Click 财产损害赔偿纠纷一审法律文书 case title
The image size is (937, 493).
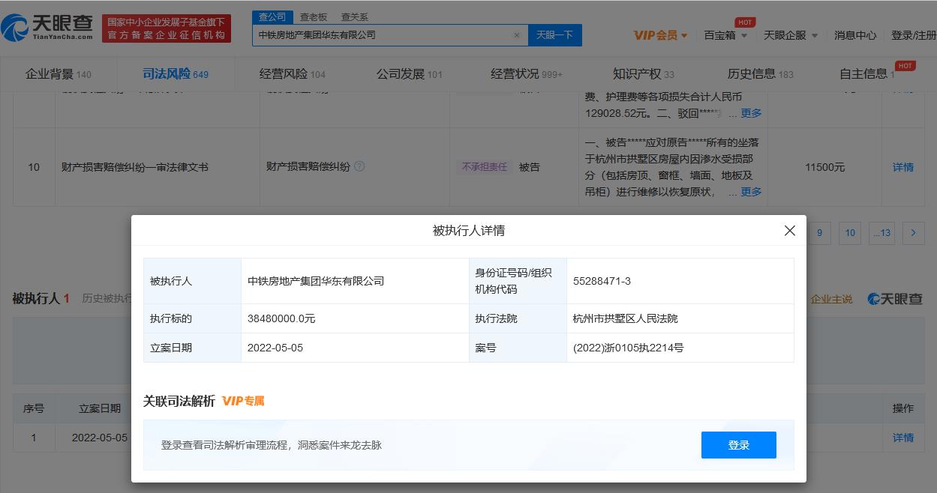pos(135,167)
